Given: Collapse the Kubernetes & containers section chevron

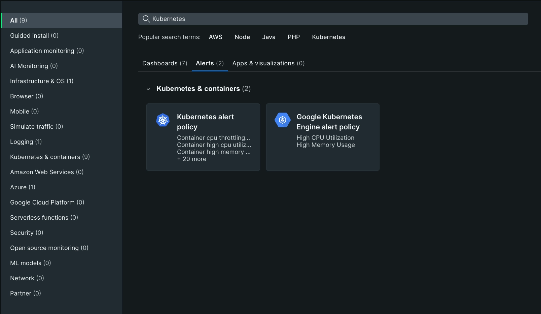Looking at the screenshot, I should click(148, 89).
